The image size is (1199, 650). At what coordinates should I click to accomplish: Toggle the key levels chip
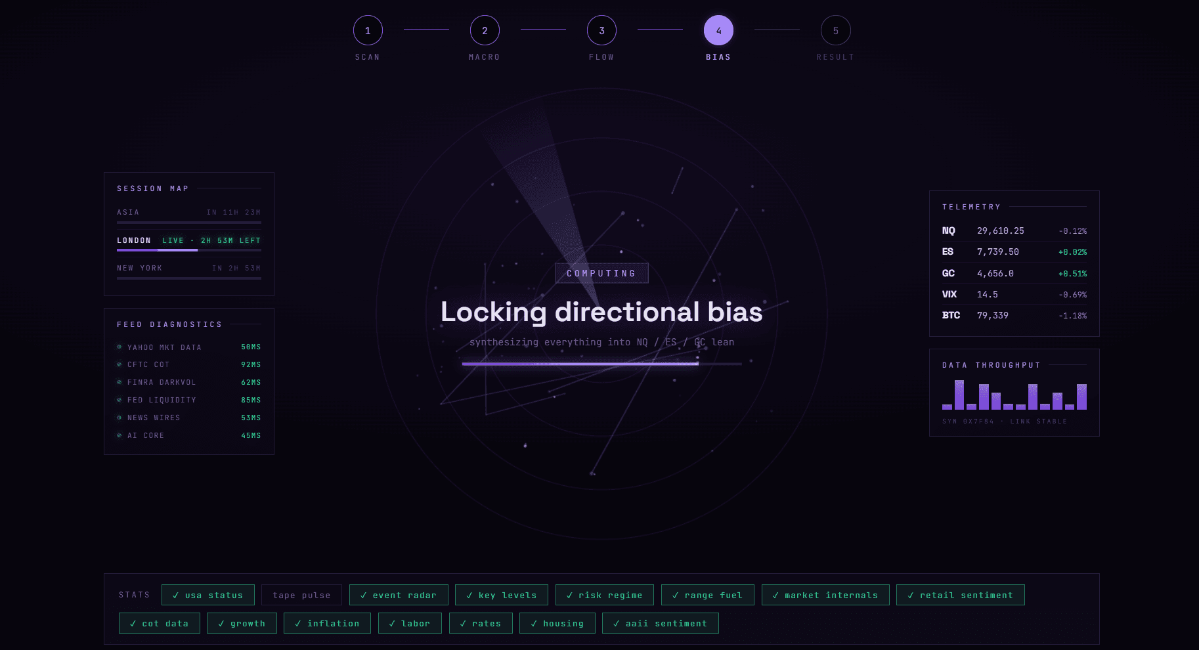click(x=502, y=595)
